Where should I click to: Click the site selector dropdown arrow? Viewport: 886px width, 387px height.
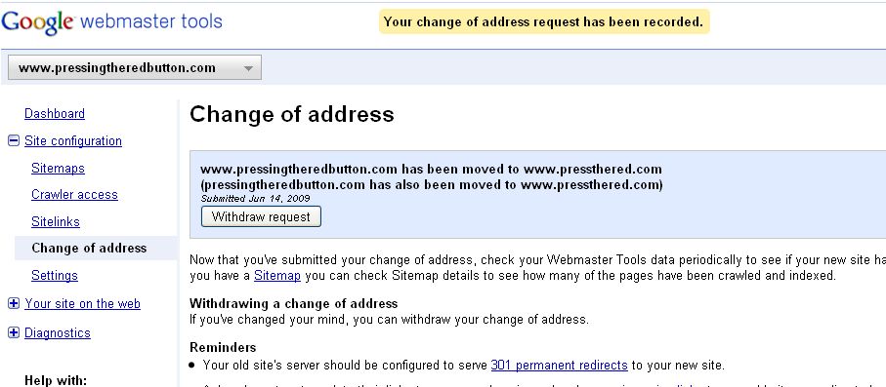(x=248, y=69)
